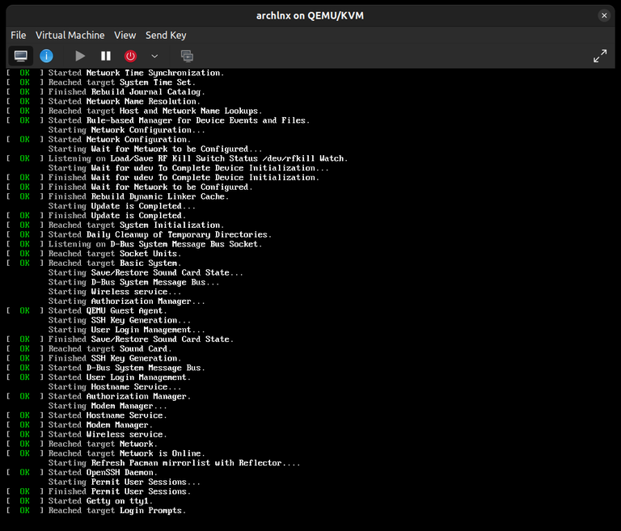621x531 pixels.
Task: Open the File menu
Action: point(19,36)
